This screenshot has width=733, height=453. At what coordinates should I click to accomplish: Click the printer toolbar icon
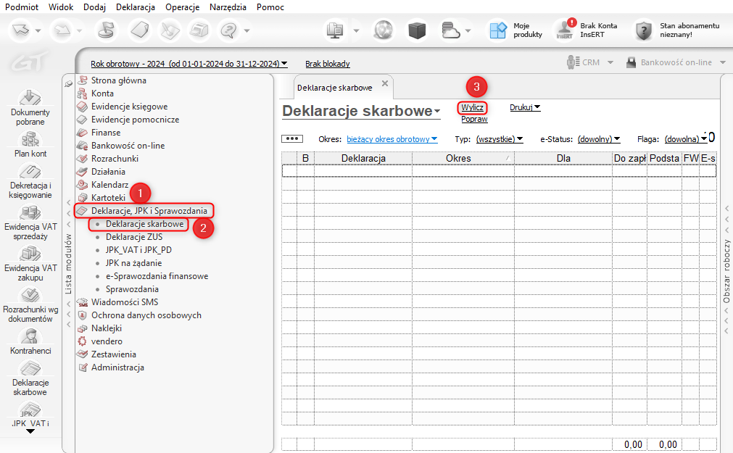(199, 30)
